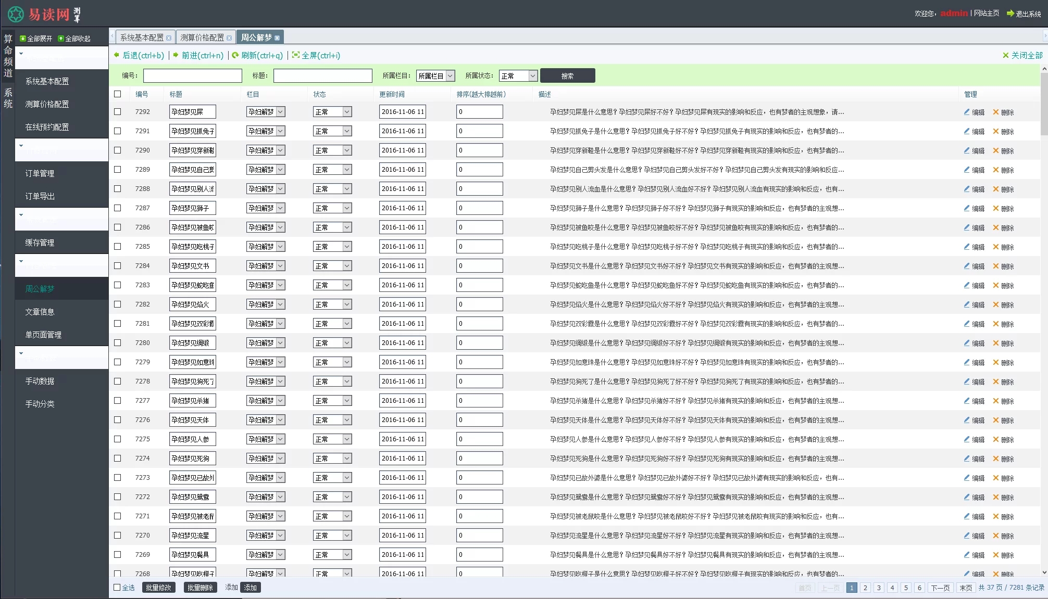Viewport: 1048px width, 599px height.
Task: Check the checkbox for row 7291
Action: coord(118,131)
